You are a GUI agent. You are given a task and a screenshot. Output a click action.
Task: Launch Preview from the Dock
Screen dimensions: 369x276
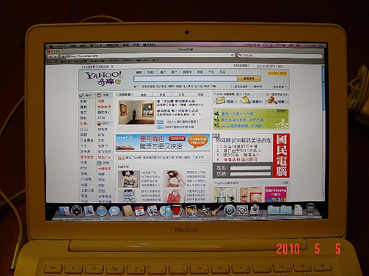coord(153,210)
